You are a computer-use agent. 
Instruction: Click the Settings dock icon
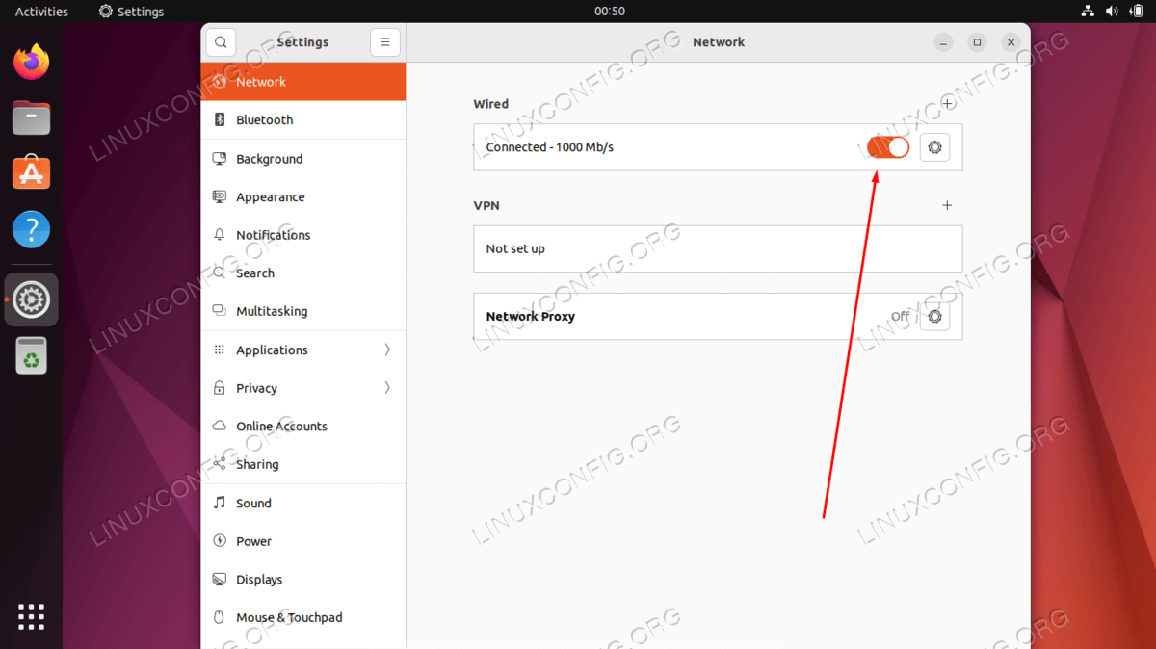click(x=32, y=299)
